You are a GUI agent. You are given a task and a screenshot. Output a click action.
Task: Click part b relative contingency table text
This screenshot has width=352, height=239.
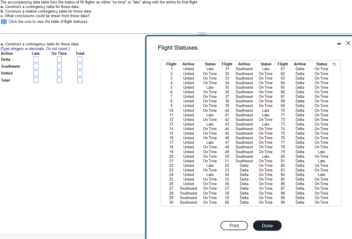point(46,11)
